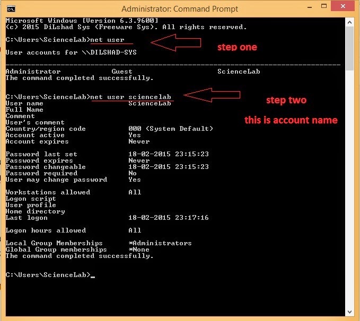The image size is (360, 321).
Task: Click the 'Account active' label
Action: coord(35,135)
